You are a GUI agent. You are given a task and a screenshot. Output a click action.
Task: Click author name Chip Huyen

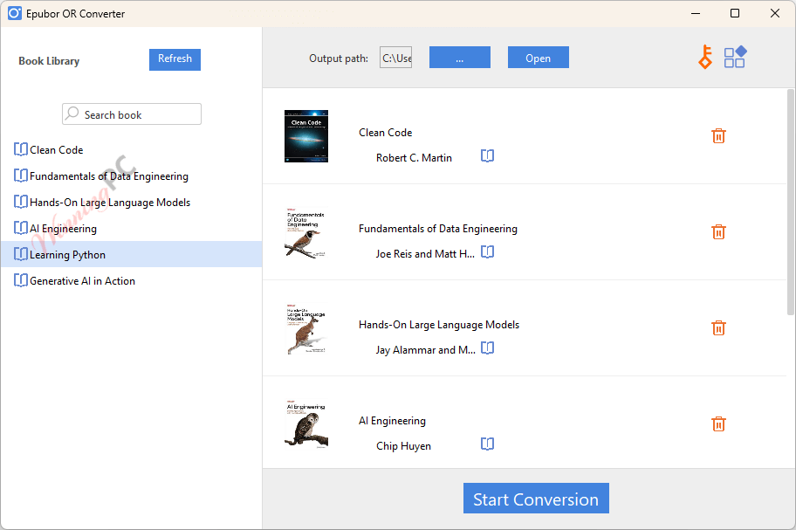403,445
